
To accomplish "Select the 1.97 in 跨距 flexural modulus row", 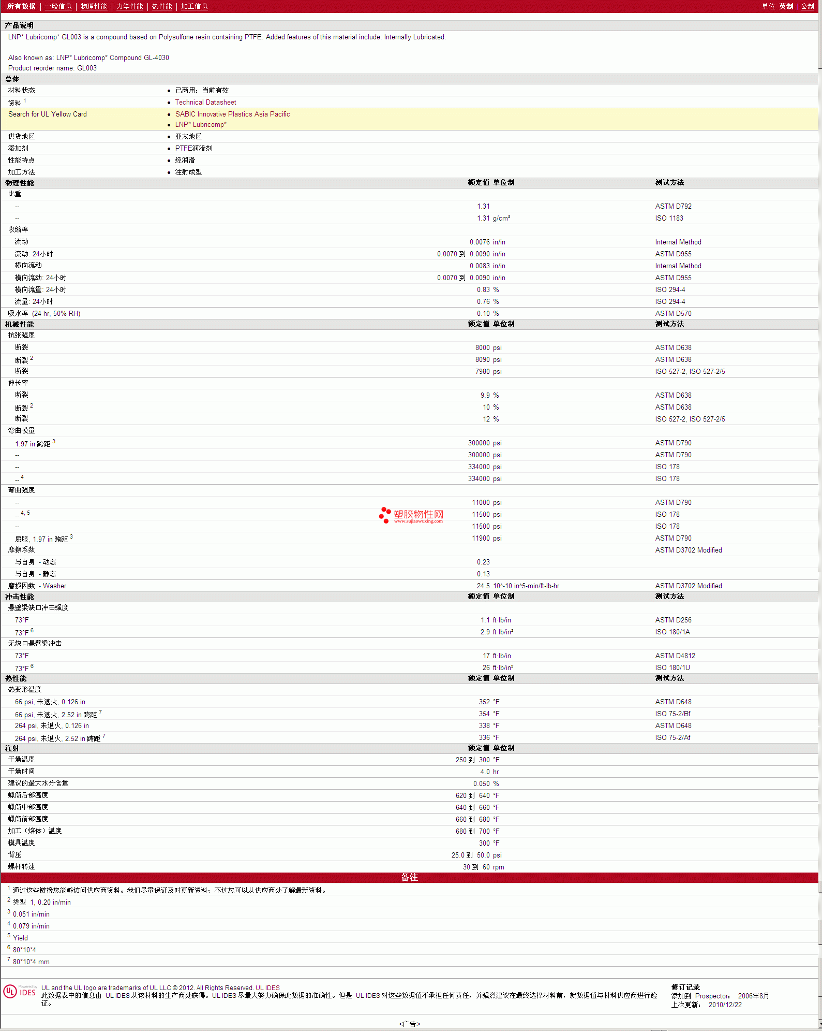I will (409, 443).
